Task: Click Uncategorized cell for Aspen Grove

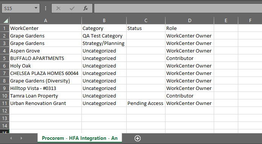Action: (x=104, y=51)
